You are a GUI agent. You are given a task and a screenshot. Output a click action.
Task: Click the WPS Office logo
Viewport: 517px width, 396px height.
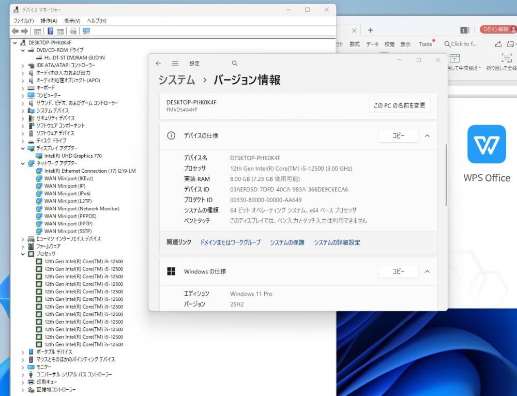click(x=486, y=144)
